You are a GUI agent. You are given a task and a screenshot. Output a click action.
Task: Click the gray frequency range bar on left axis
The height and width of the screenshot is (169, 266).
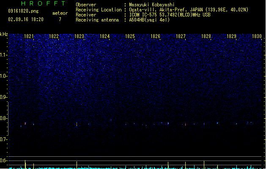click(8, 119)
